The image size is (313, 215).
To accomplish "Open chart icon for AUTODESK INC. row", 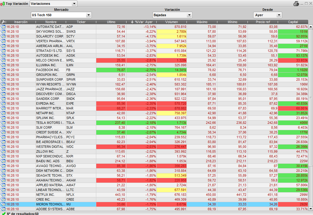I will coord(3,56).
